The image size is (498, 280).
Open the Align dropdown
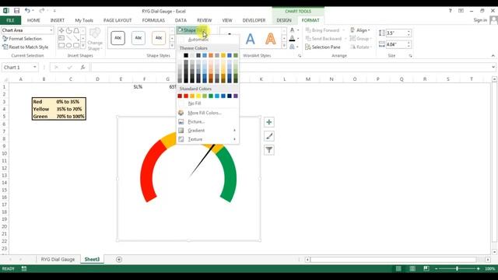(360, 30)
